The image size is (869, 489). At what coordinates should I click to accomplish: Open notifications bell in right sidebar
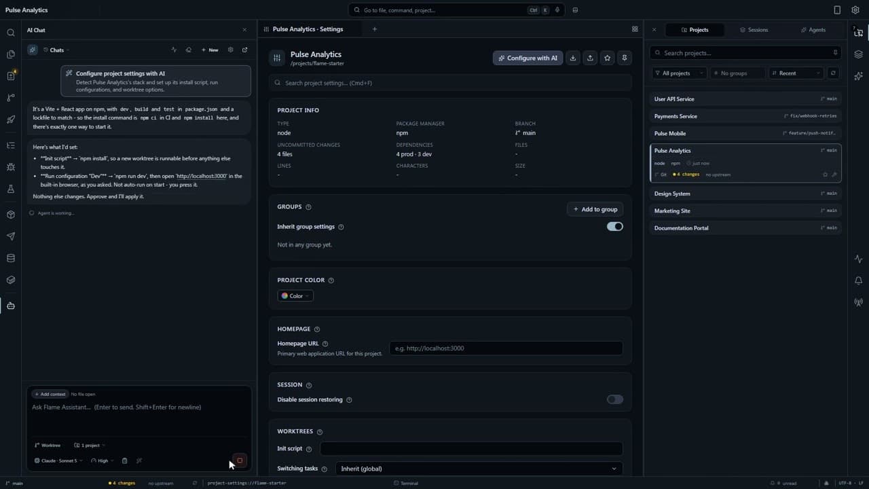[859, 280]
